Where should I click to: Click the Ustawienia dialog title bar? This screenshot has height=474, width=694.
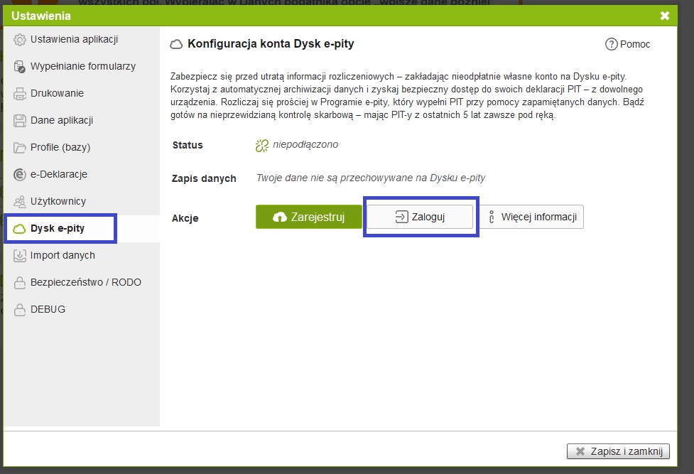320,16
